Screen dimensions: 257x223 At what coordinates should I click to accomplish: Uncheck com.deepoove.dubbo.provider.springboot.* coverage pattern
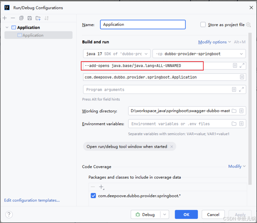tap(93, 196)
